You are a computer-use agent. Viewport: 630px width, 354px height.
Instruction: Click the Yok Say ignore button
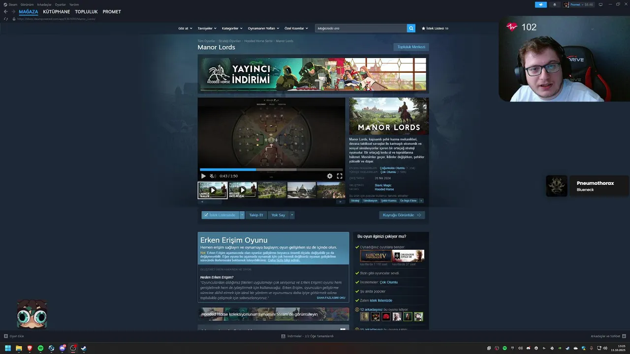(278, 215)
